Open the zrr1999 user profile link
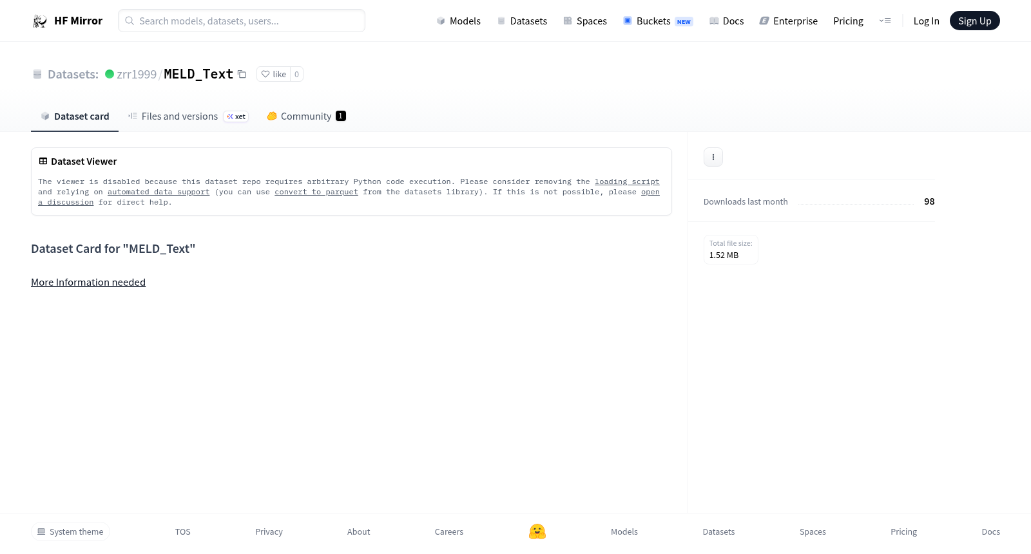Viewport: 1031px width, 554px height. pyautogui.click(x=137, y=74)
